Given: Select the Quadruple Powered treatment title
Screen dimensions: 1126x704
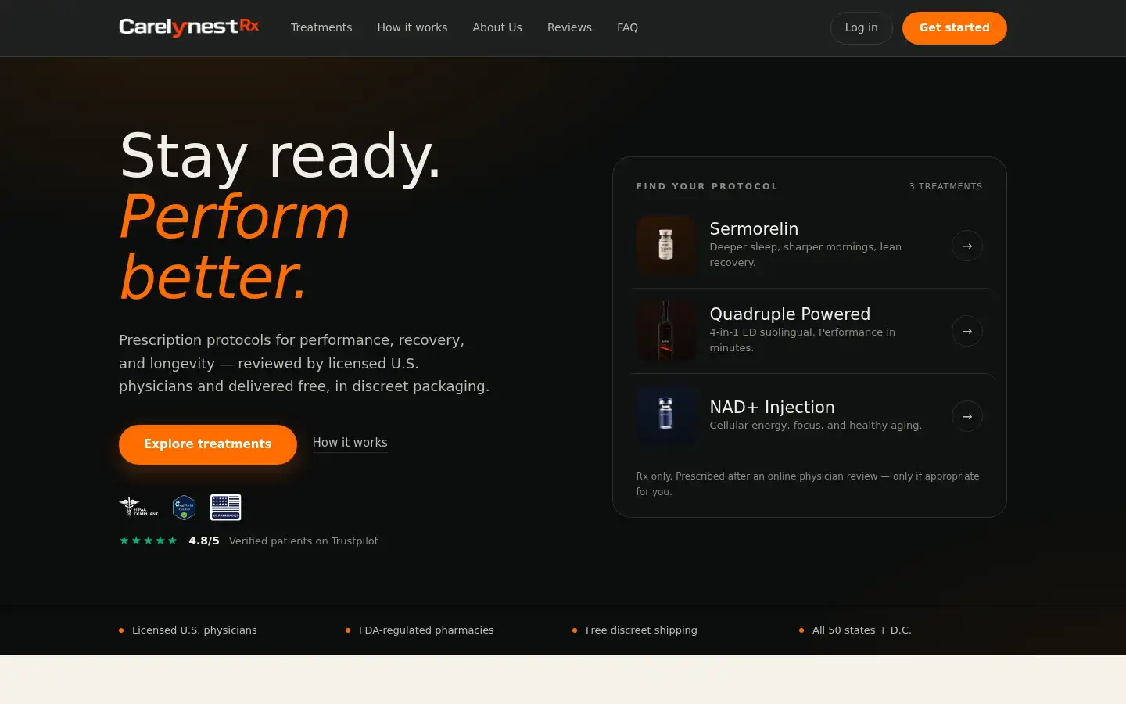Looking at the screenshot, I should pyautogui.click(x=790, y=314).
